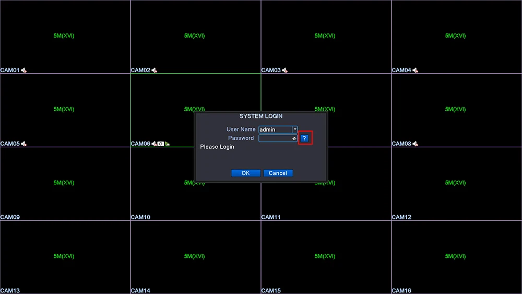Click the muted speaker icon on CAM05
522x294 pixels.
point(23,144)
